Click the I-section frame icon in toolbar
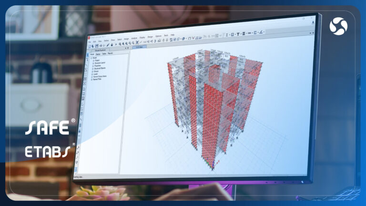Viewport: 366px width, 206px height. tap(227, 34)
